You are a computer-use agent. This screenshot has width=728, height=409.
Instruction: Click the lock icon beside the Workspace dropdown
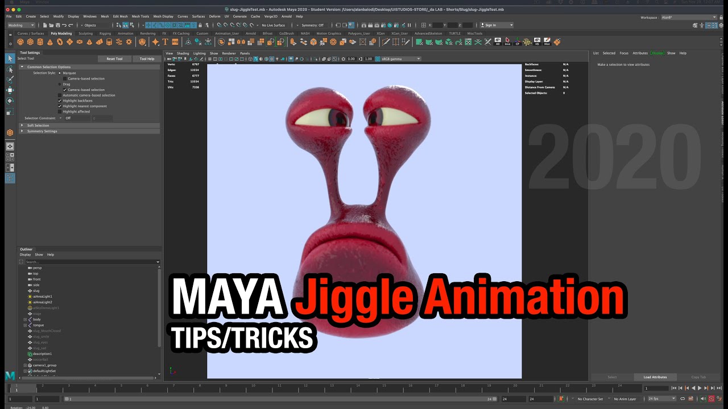721,18
